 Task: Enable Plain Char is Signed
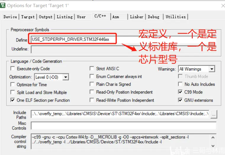92,84
